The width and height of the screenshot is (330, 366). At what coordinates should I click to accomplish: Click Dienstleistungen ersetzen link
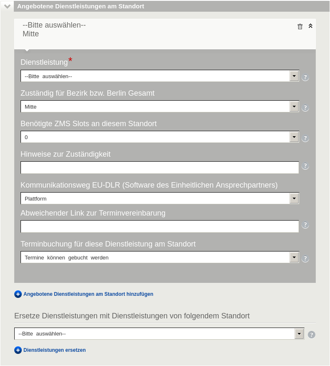54,350
